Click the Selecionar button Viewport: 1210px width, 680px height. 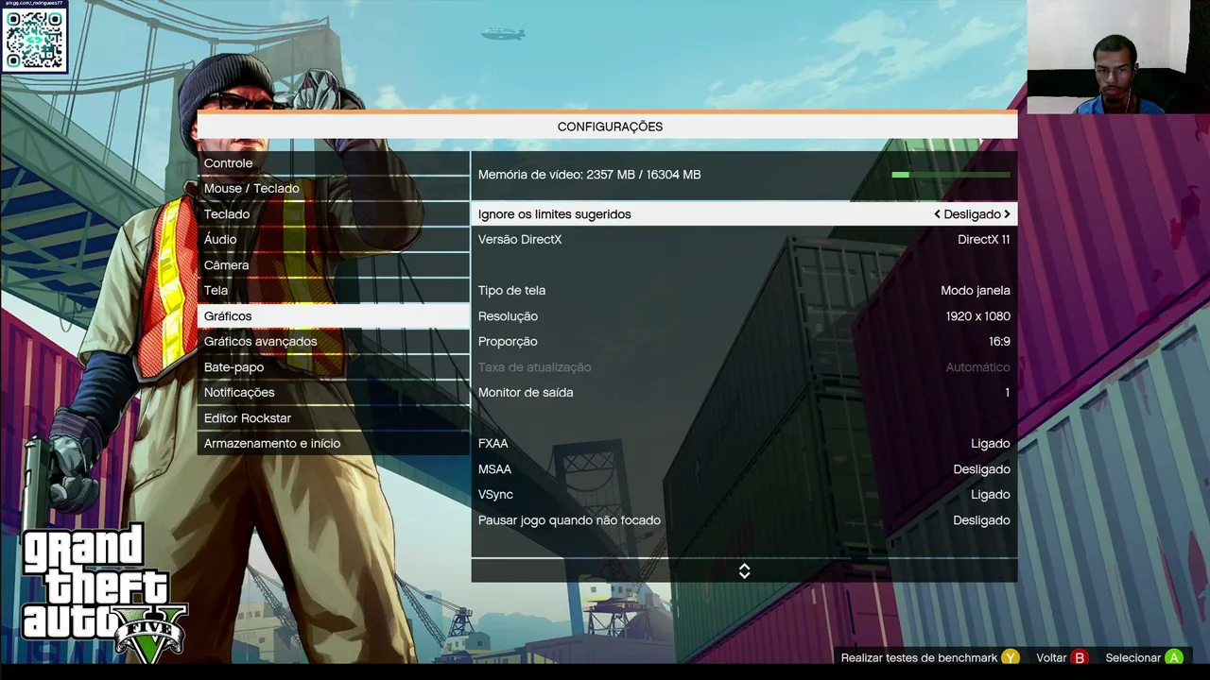coord(1132,658)
